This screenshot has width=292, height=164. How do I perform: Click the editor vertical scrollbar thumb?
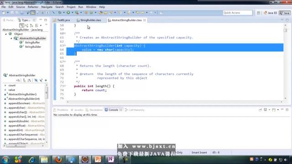tap(285, 31)
